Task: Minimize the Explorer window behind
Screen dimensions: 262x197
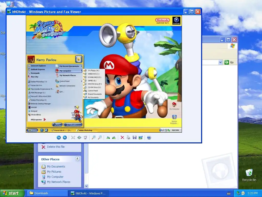Action: [x=222, y=40]
